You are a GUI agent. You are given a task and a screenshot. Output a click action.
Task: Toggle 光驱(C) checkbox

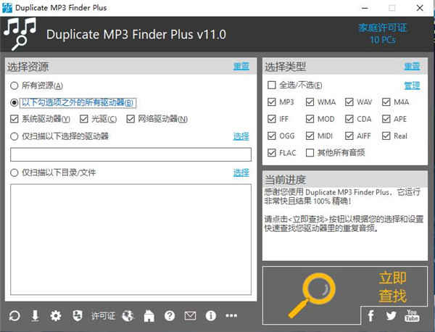pyautogui.click(x=83, y=119)
